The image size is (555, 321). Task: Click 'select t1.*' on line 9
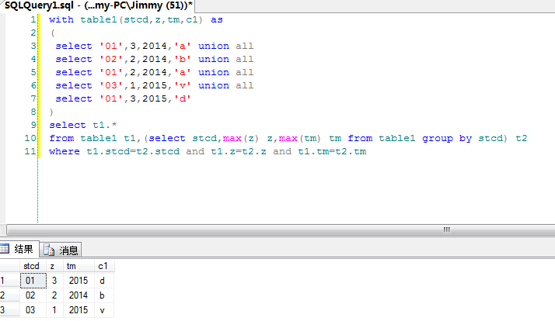[83, 125]
